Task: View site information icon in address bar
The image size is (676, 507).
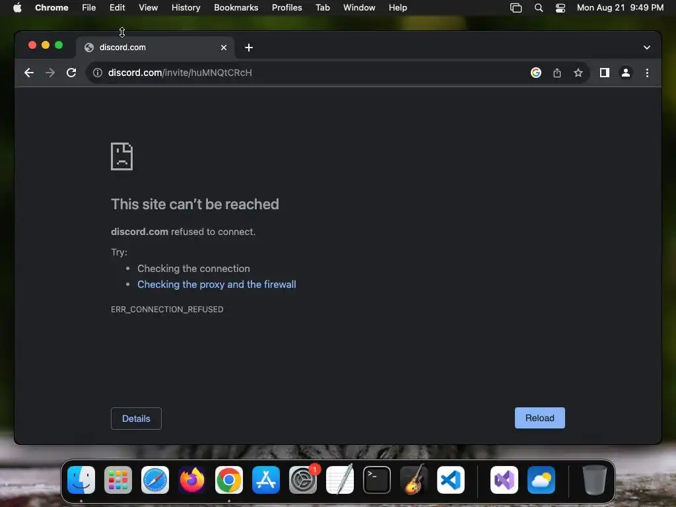Action: [x=98, y=73]
